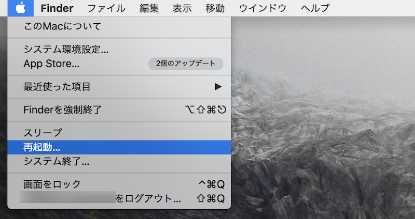
Task: Select Finderを強制終了 menu item
Action: pos(63,109)
